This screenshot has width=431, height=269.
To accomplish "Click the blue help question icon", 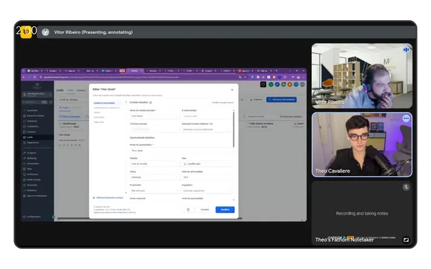I will click(296, 85).
